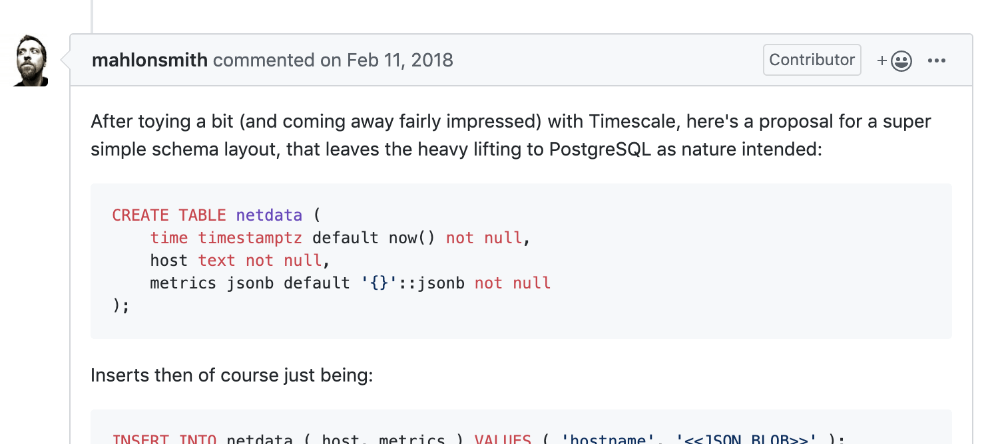Click the closing ");" line of the CREATE statement
Viewport: 1000px width, 444px height.
coord(121,306)
